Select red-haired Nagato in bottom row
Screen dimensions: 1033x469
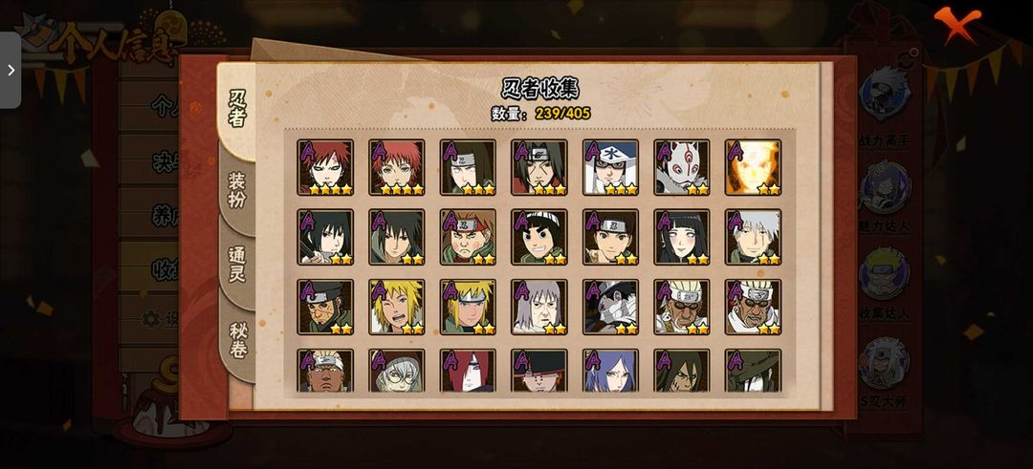click(x=468, y=371)
